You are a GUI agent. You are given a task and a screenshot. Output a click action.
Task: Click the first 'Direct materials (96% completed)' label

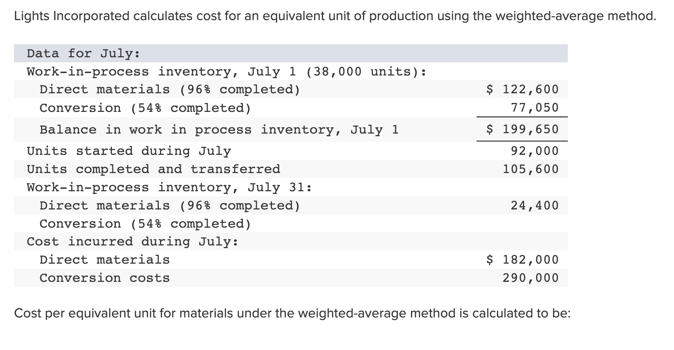click(170, 89)
